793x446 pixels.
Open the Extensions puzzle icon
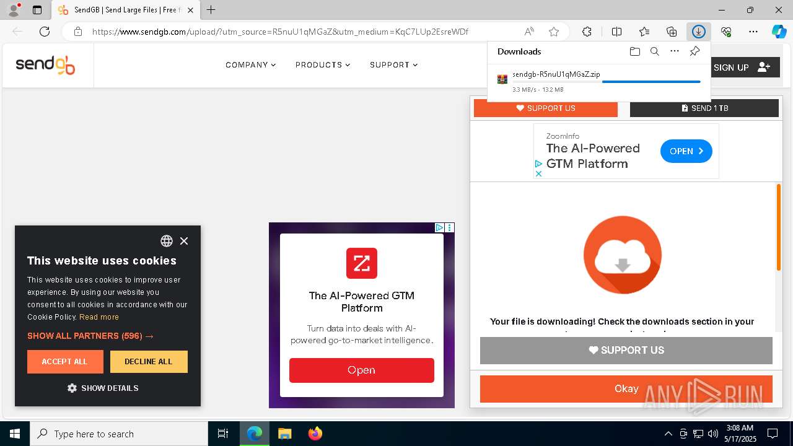click(x=587, y=32)
